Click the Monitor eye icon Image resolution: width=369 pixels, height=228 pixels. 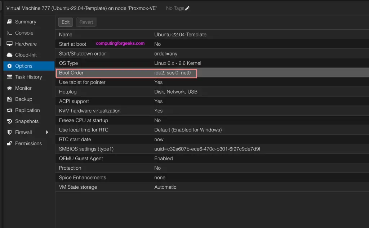[9, 88]
